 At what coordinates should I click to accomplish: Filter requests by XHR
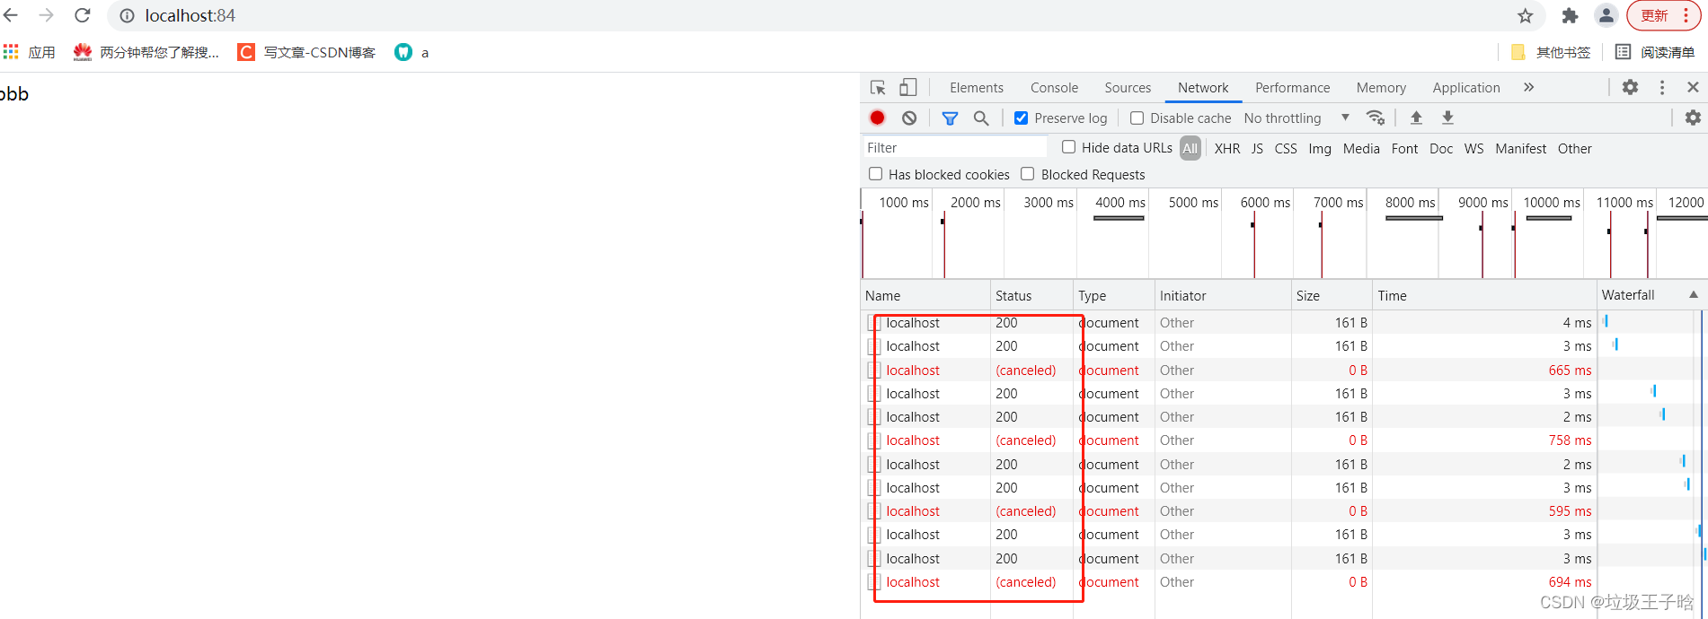click(x=1226, y=149)
